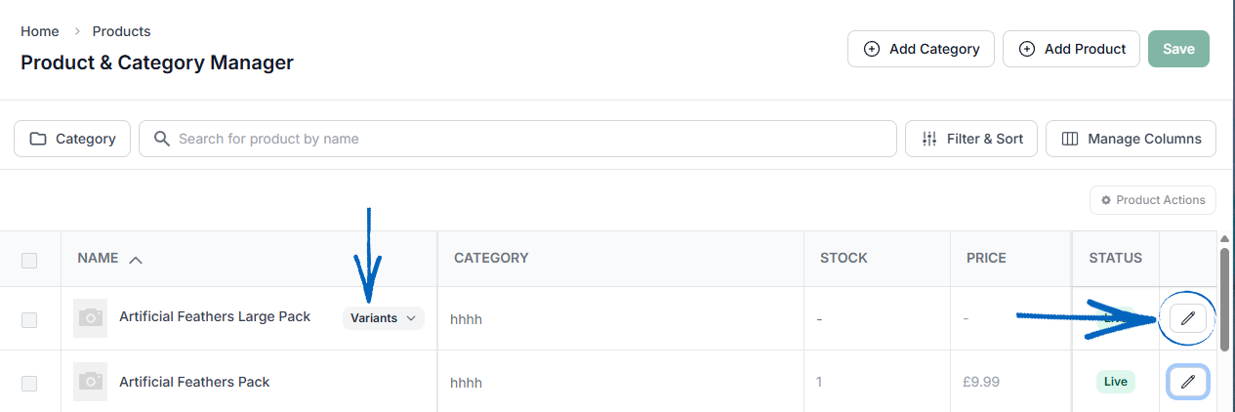Open the Category folder selector
Image resolution: width=1235 pixels, height=412 pixels.
pyautogui.click(x=72, y=139)
